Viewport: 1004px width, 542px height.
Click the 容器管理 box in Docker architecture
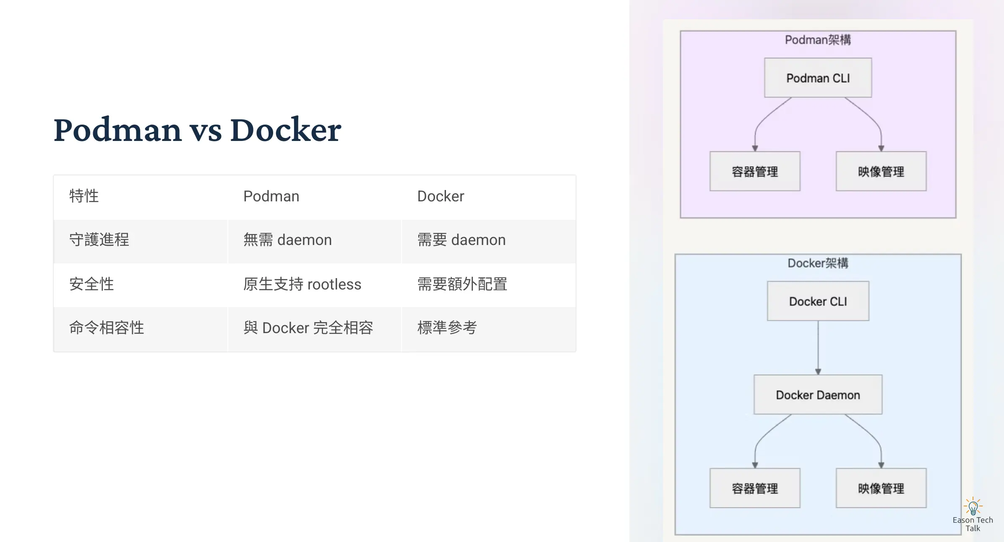(754, 488)
